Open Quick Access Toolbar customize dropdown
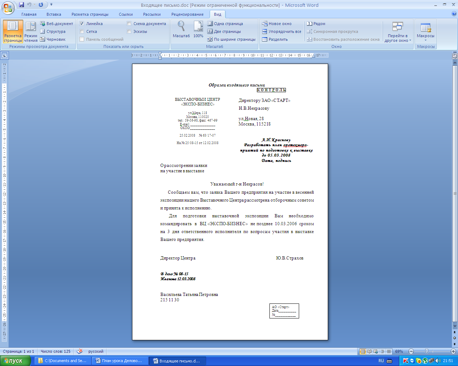This screenshot has height=366, width=458. click(x=52, y=5)
